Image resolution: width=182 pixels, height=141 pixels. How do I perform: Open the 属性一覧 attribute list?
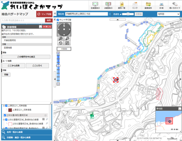pos(122,5)
